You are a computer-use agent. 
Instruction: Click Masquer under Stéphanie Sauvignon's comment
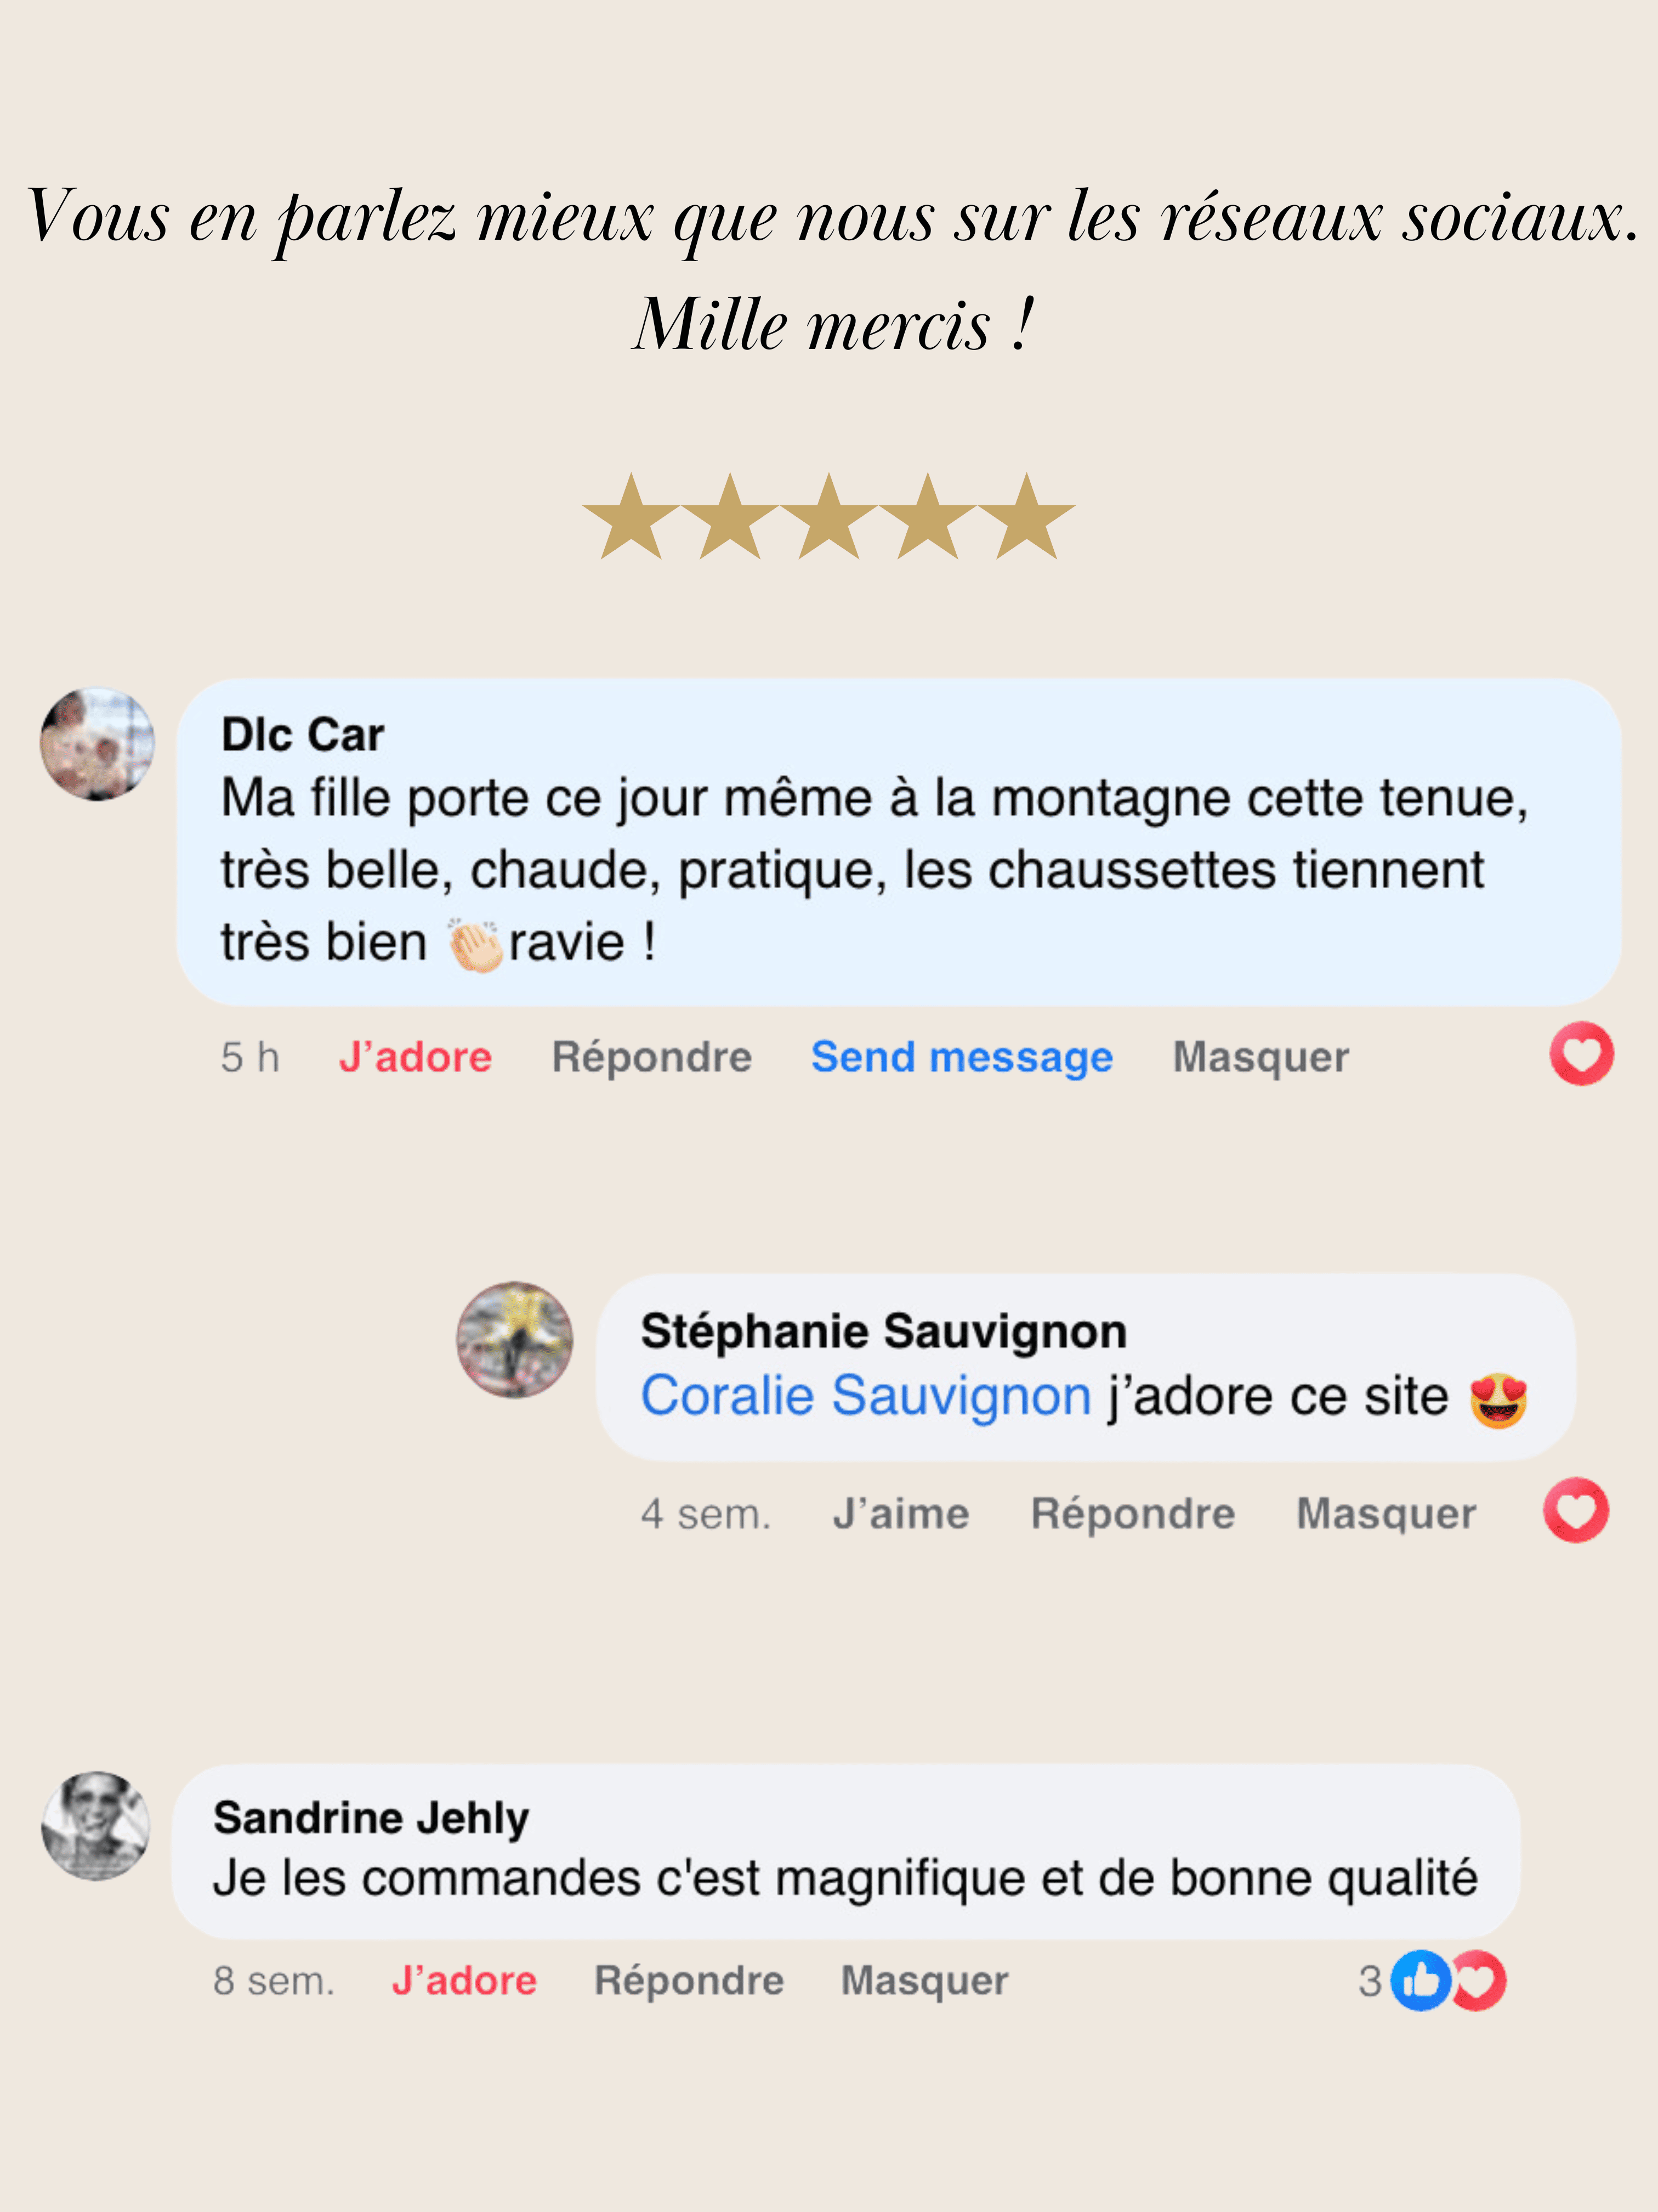click(x=1385, y=1513)
